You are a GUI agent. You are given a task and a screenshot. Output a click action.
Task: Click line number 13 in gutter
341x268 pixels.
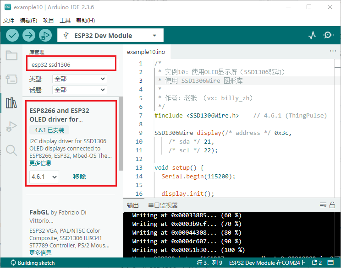[x=139, y=167]
